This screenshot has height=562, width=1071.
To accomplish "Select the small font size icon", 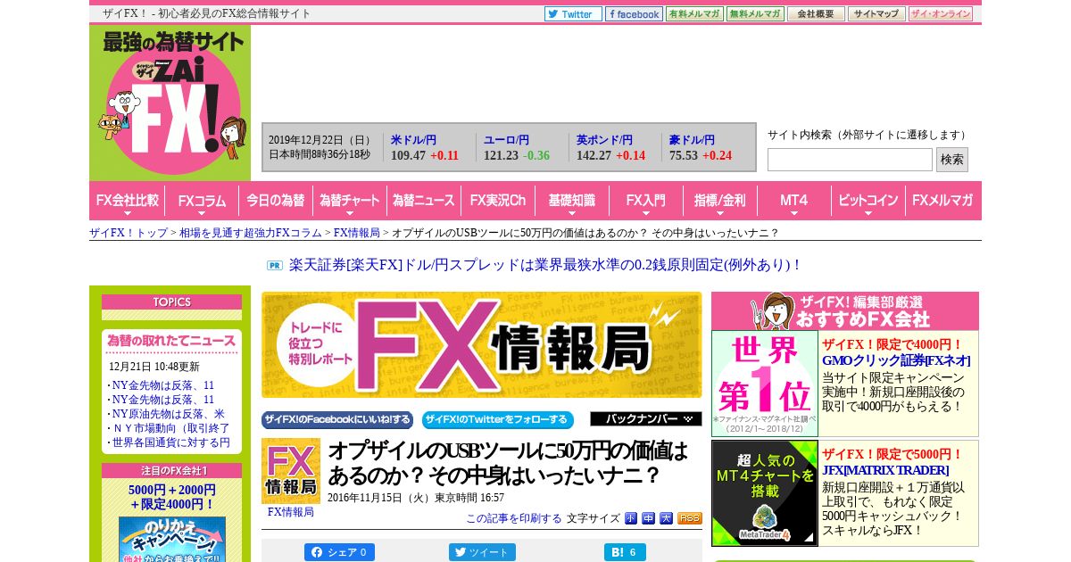I will click(x=631, y=518).
